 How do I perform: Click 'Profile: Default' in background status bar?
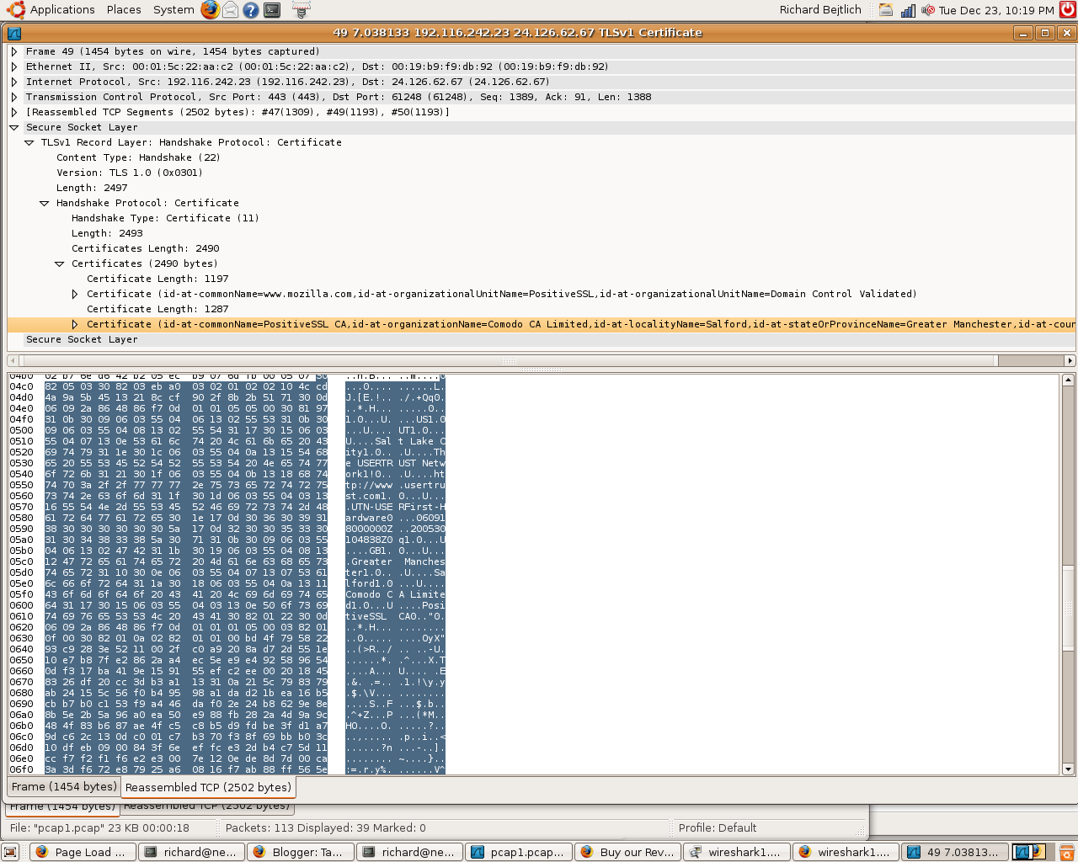click(x=718, y=827)
